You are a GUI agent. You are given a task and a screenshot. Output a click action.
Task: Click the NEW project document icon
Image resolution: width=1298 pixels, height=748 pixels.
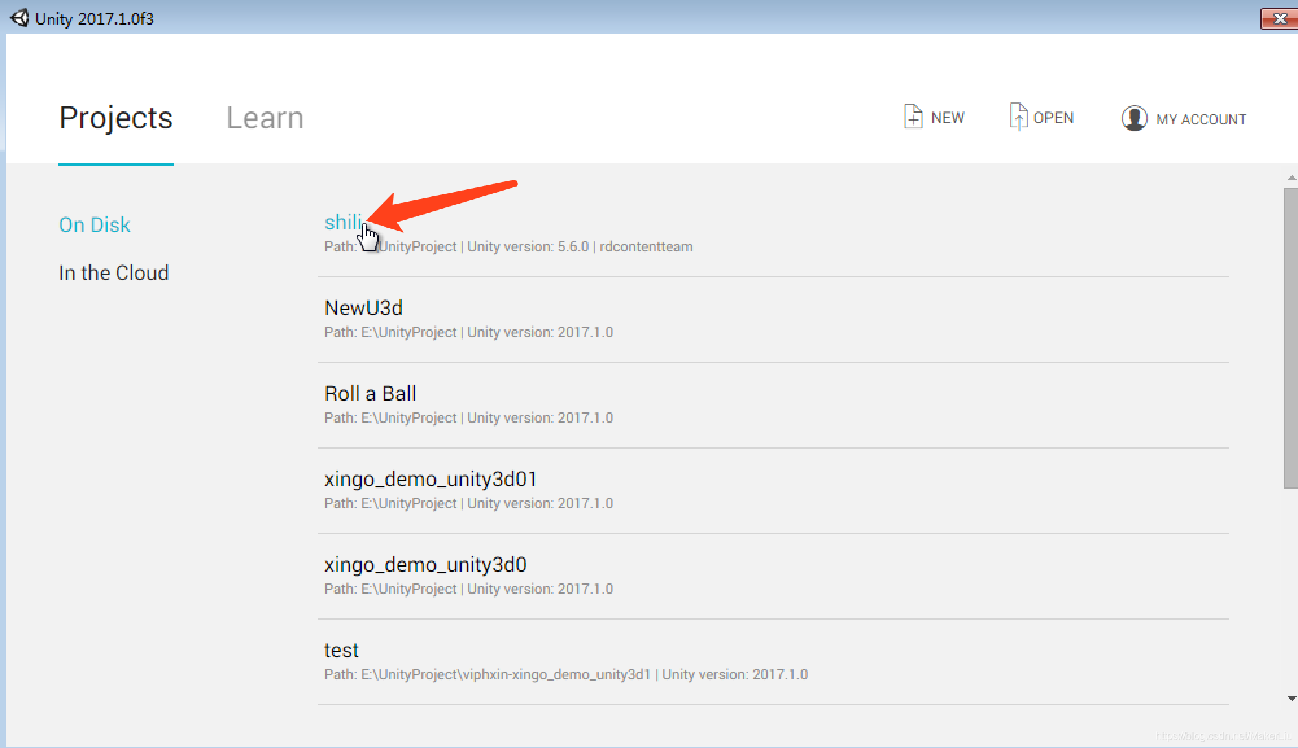pos(913,117)
